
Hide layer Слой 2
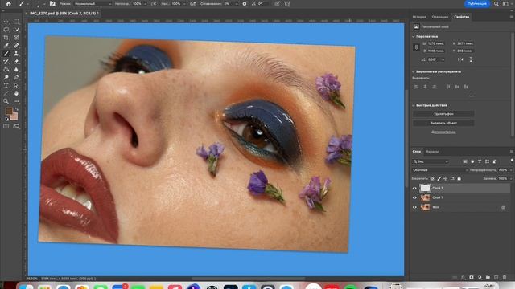pos(414,189)
